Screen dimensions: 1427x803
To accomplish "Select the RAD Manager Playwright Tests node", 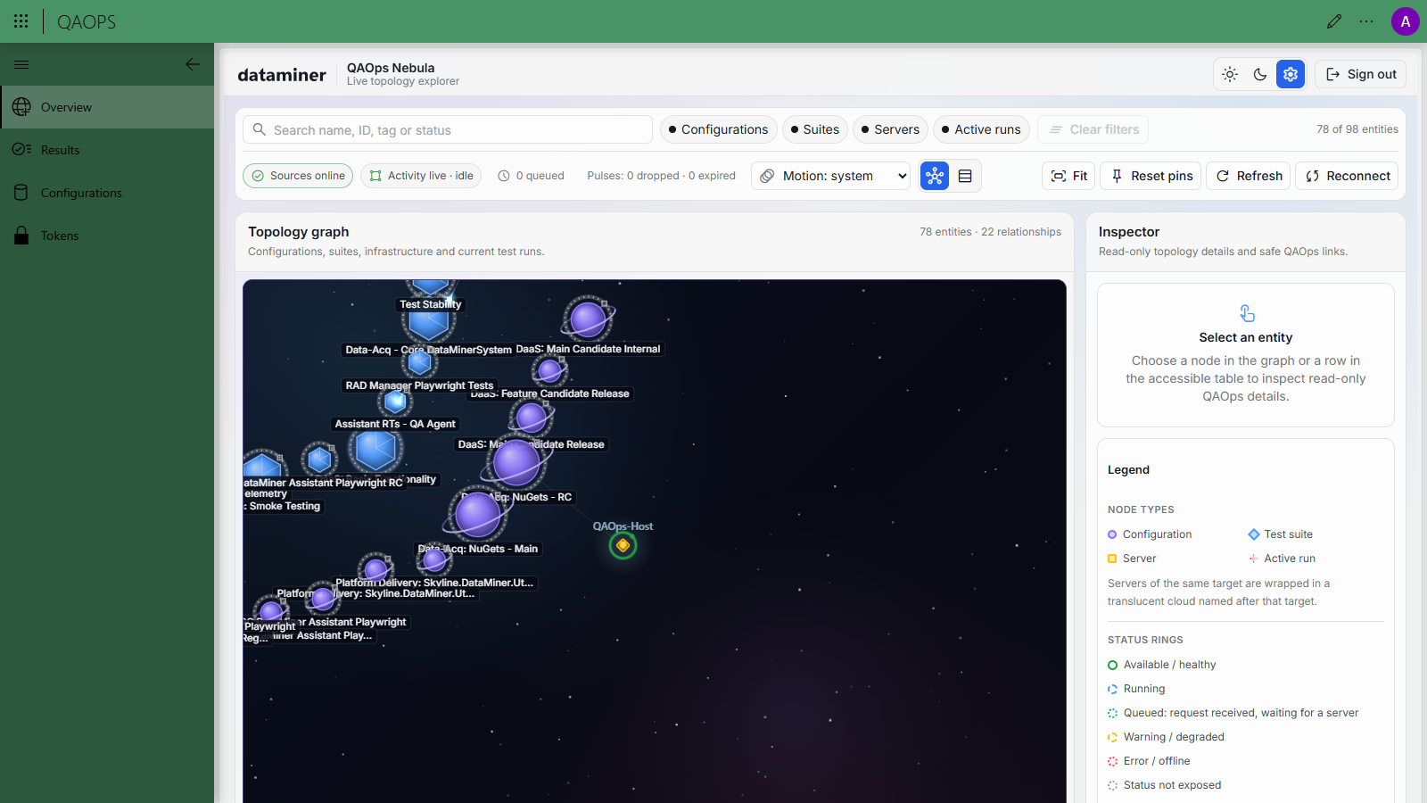I will click(419, 362).
